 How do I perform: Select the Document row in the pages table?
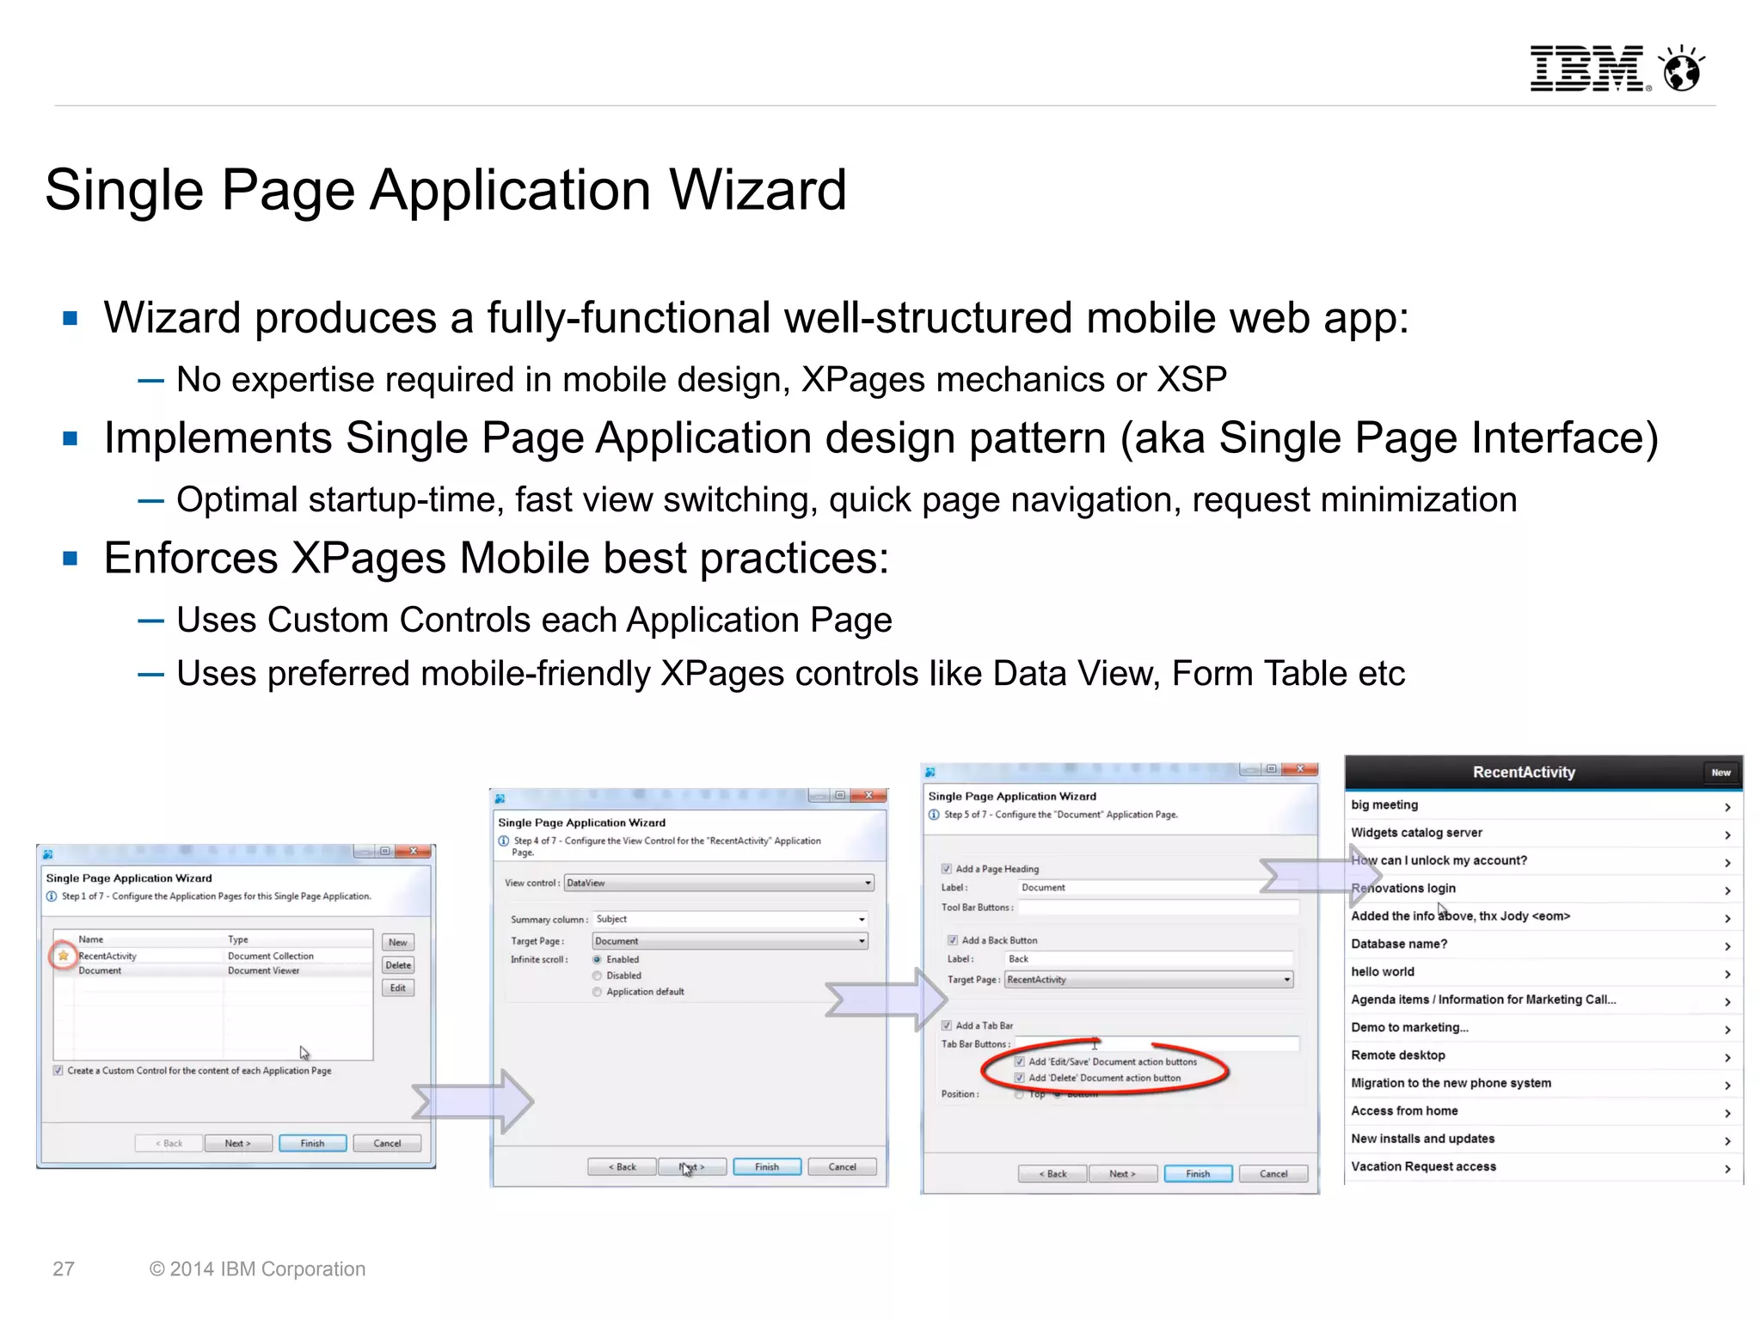point(213,970)
